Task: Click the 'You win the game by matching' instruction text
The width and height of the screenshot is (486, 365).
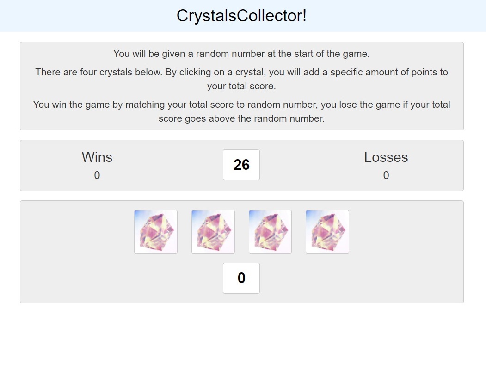Action: pyautogui.click(x=241, y=111)
